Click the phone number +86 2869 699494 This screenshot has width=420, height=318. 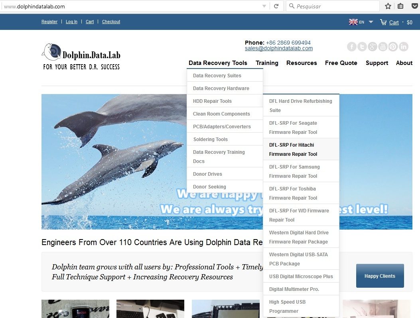(288, 43)
